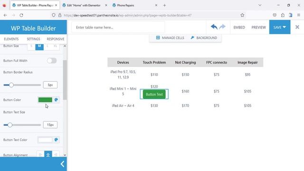Align button to the center
Viewport: 304px width, 171px height.
tap(48, 154)
